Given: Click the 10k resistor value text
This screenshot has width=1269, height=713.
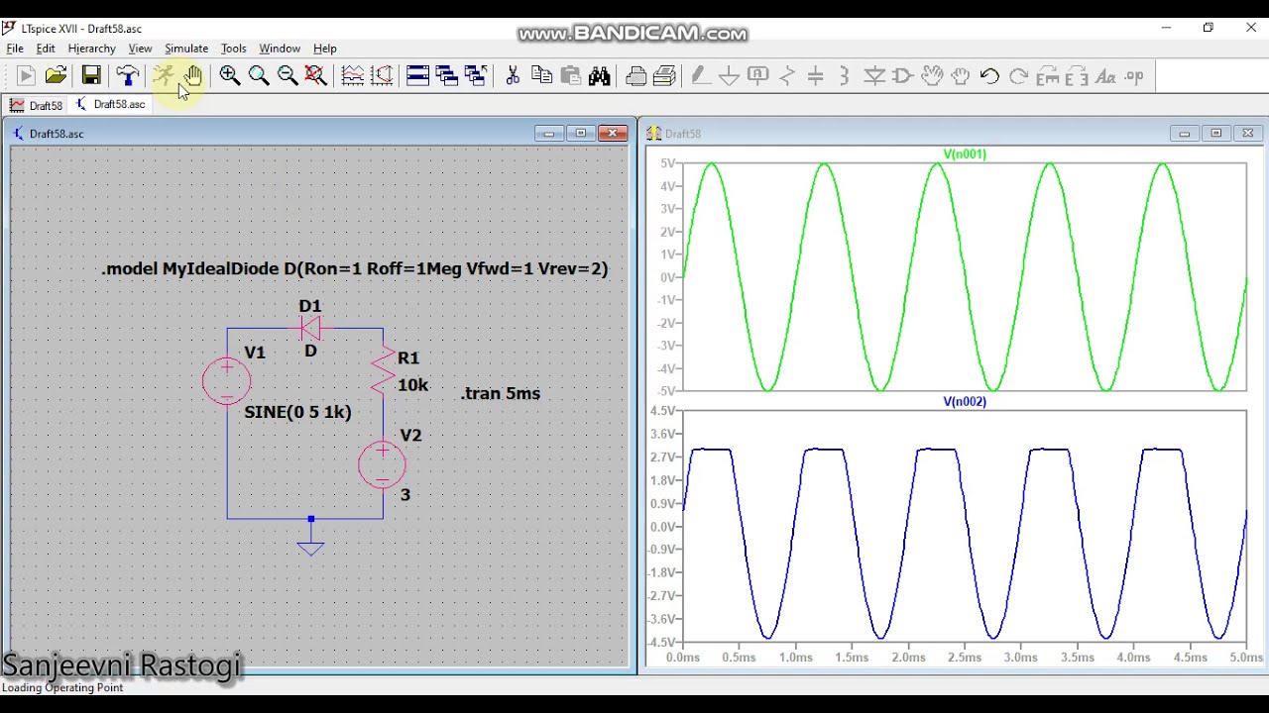Looking at the screenshot, I should (x=413, y=384).
